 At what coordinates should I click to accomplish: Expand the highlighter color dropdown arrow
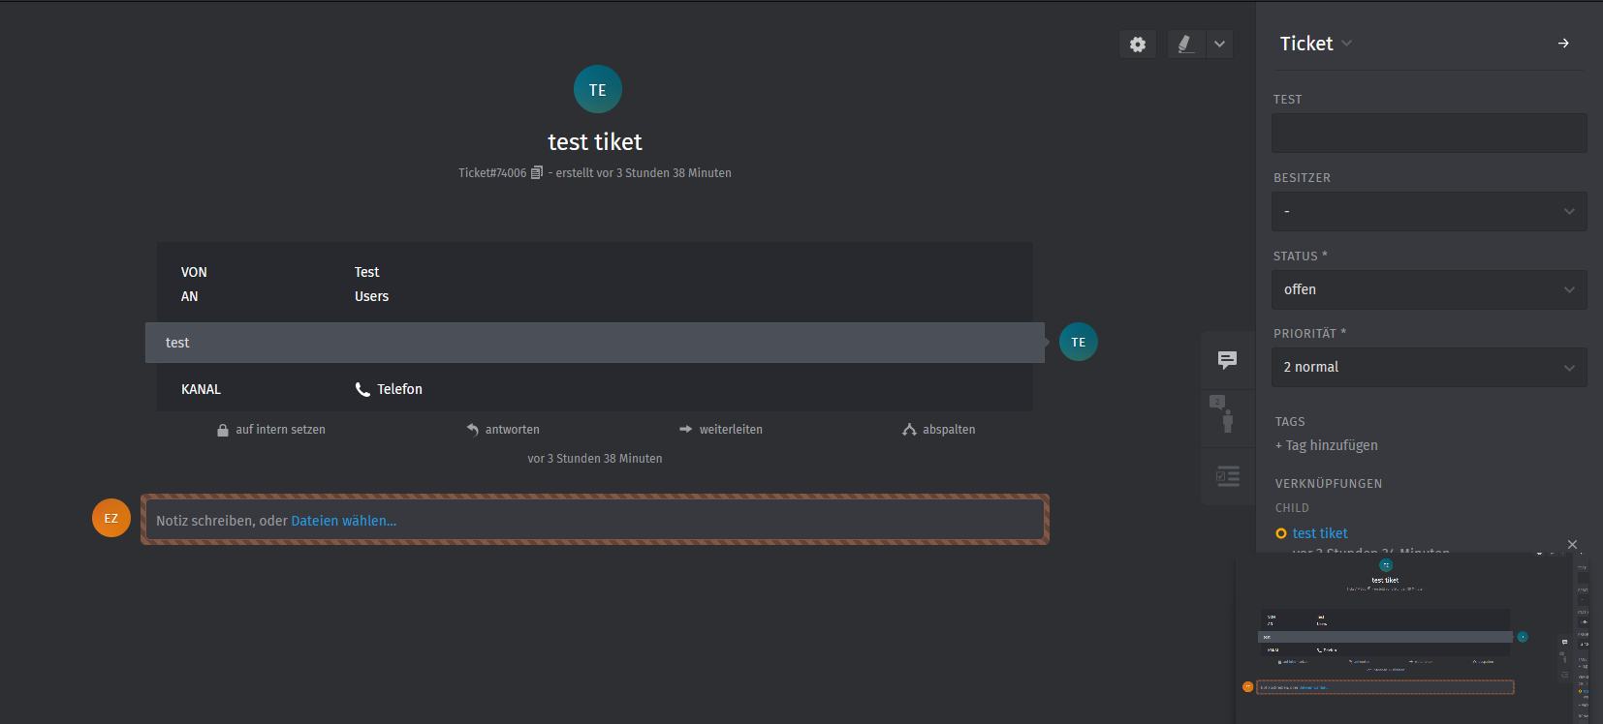1219,45
